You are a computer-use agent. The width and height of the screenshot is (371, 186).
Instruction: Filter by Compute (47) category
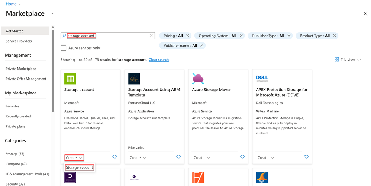[16, 164]
